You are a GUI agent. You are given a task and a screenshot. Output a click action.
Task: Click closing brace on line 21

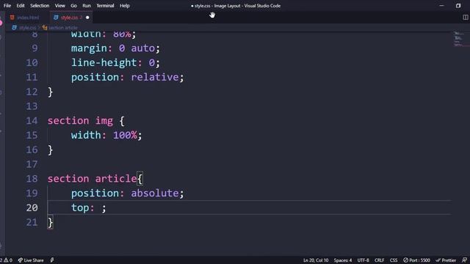coord(51,223)
